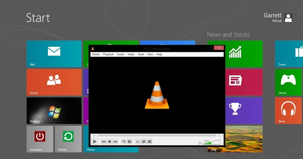Open the Help menu
The image size is (303, 159).
pyautogui.click(x=159, y=54)
